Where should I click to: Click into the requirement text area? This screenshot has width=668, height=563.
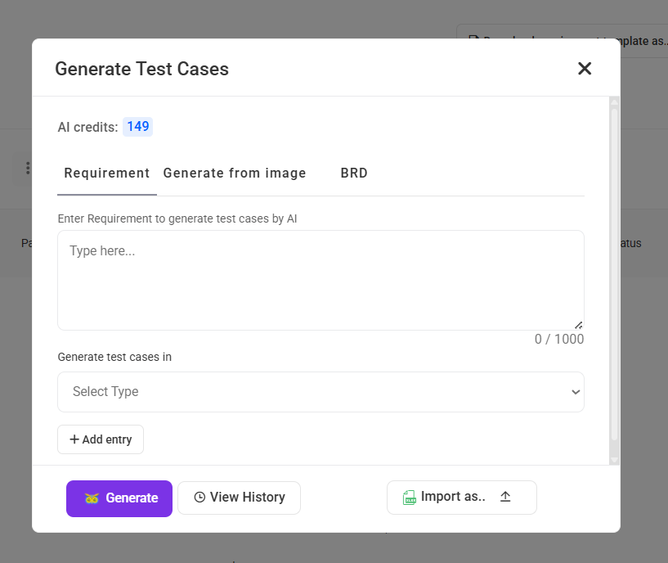click(x=321, y=280)
